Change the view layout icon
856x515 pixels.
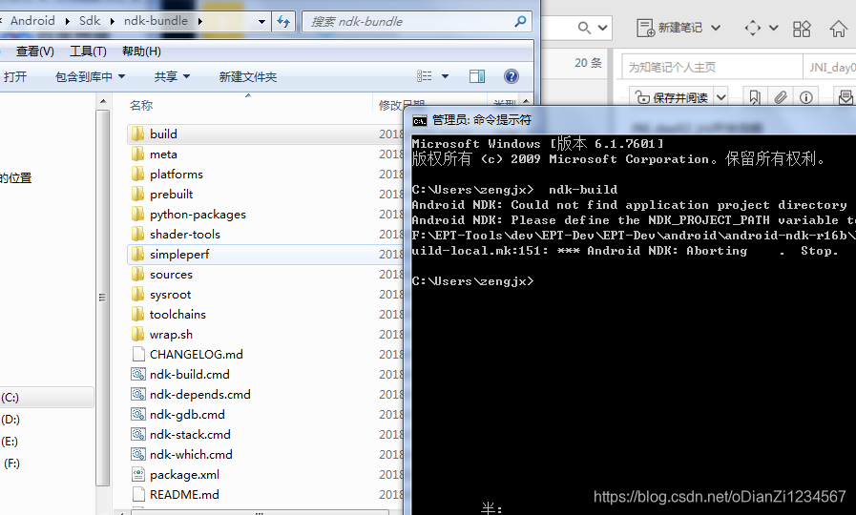point(424,76)
